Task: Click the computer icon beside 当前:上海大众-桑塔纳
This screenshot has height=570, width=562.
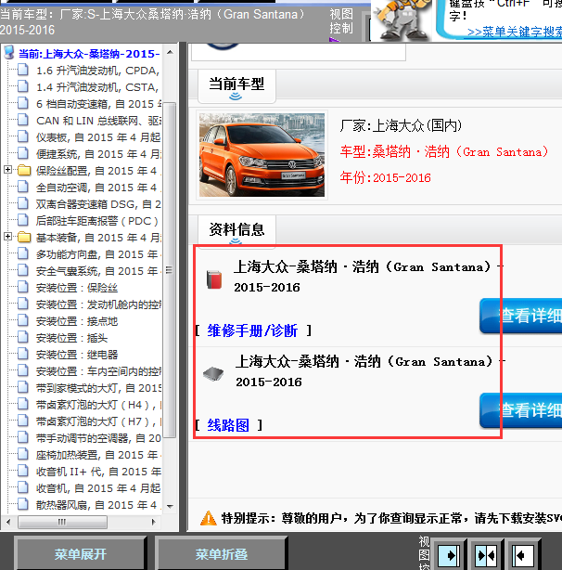Action: pos(8,53)
